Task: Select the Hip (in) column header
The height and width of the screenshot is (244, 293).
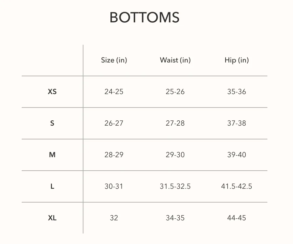Action: pos(237,60)
